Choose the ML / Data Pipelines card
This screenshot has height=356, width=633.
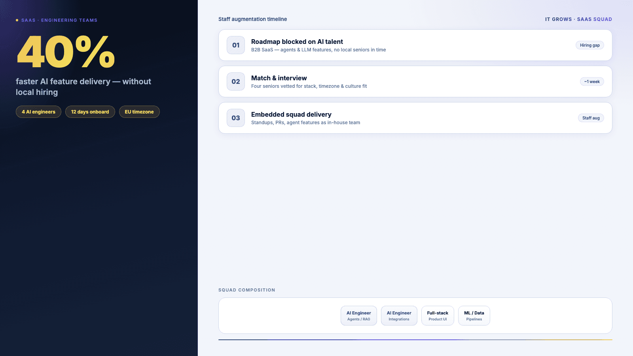point(474,316)
